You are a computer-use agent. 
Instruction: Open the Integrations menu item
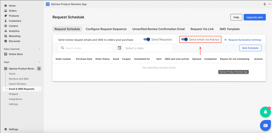click(x=15, y=99)
